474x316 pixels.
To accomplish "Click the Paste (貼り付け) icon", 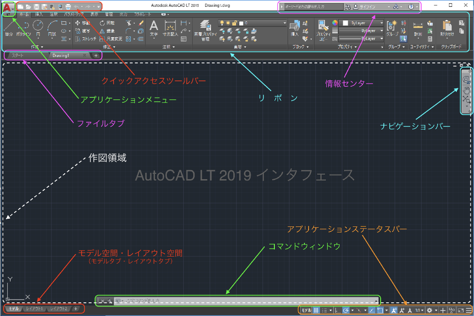I will [x=447, y=28].
